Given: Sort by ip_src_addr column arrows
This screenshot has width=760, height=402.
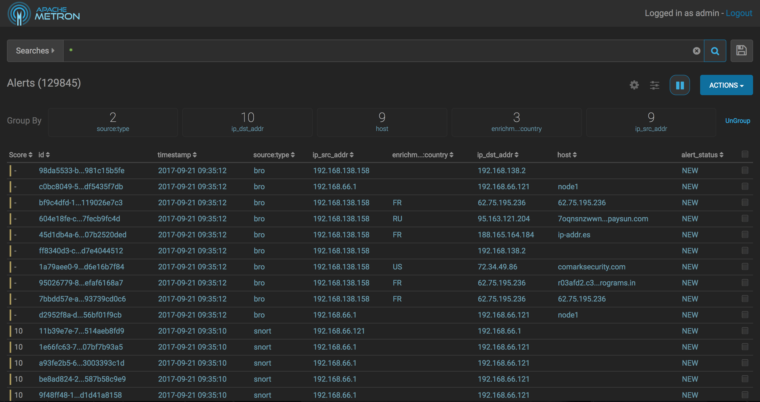Looking at the screenshot, I should point(351,155).
